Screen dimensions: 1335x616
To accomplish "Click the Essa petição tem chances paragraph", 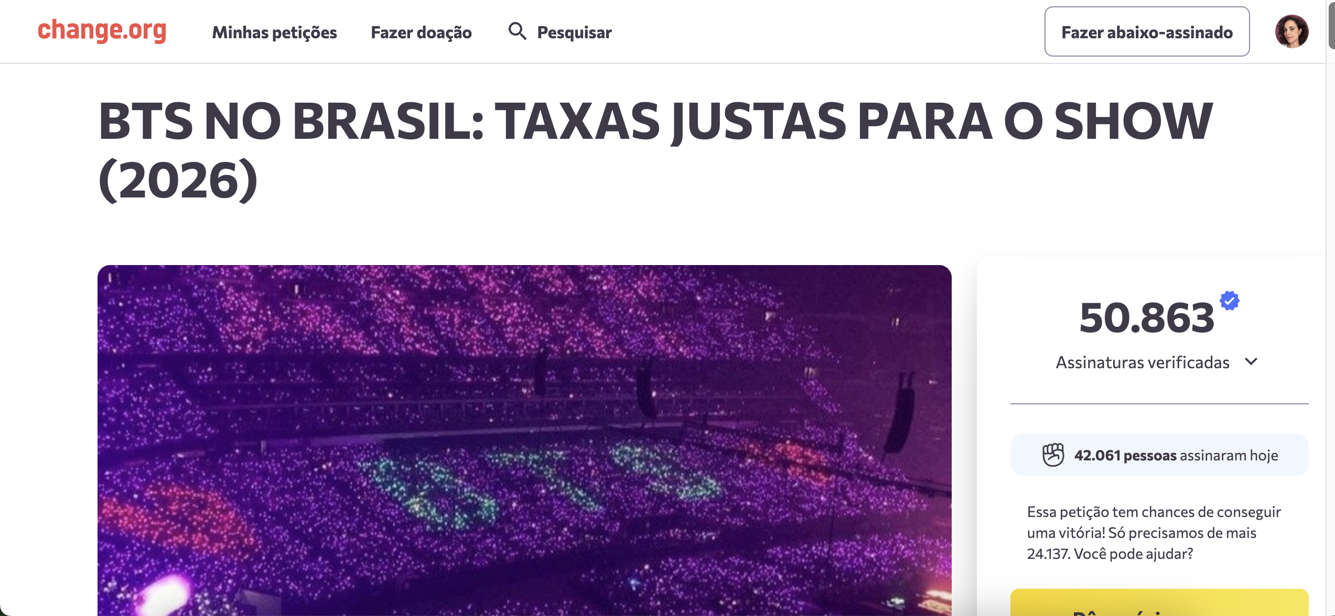I will tap(1154, 532).
